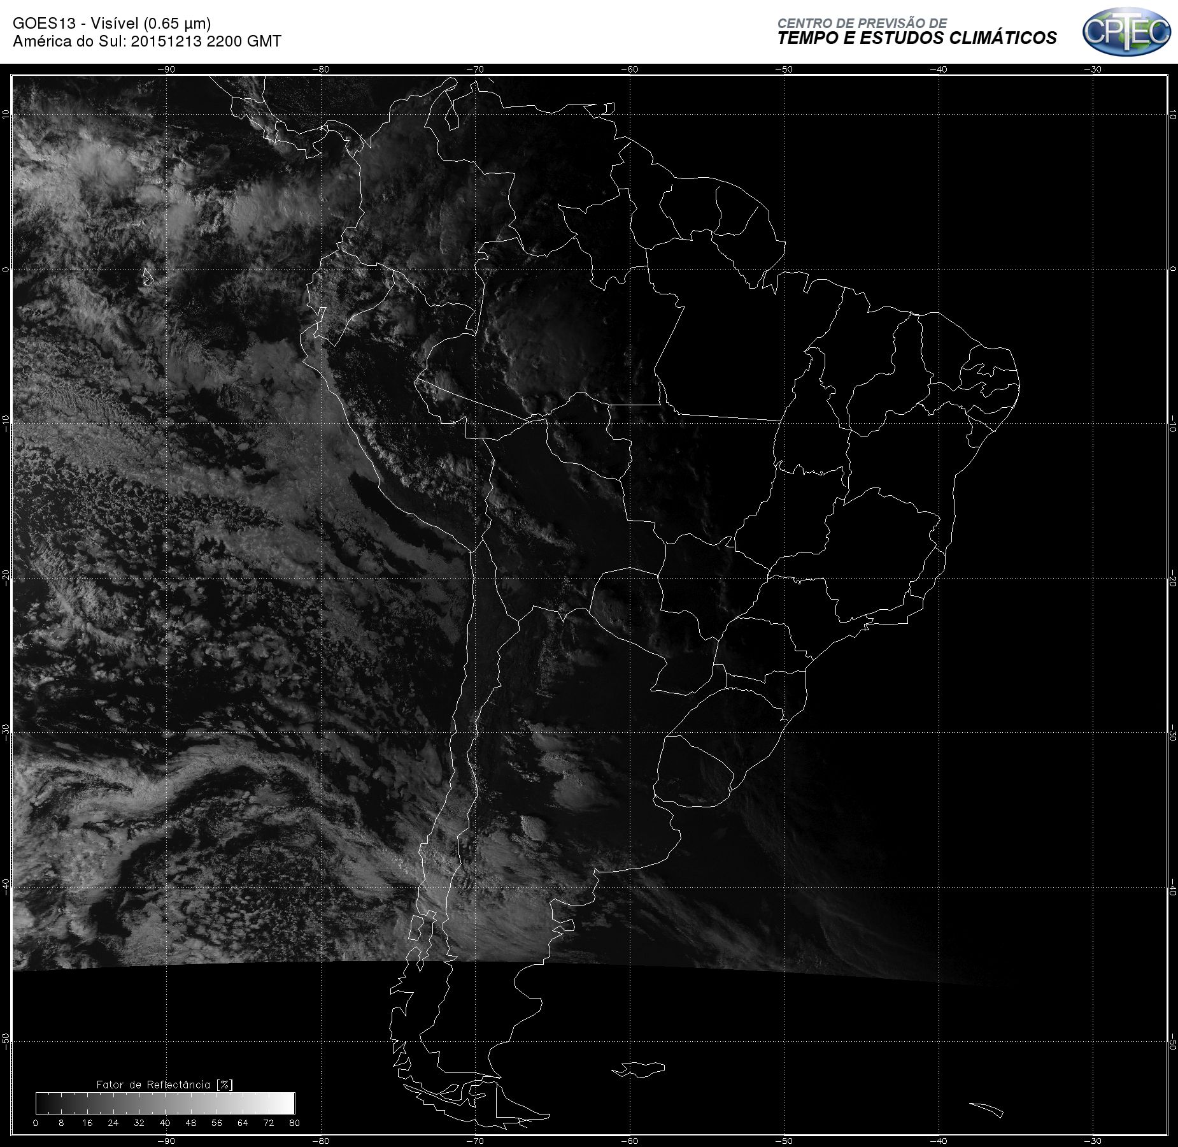
Task: Click the CPTEC globe logo
Action: (1126, 32)
